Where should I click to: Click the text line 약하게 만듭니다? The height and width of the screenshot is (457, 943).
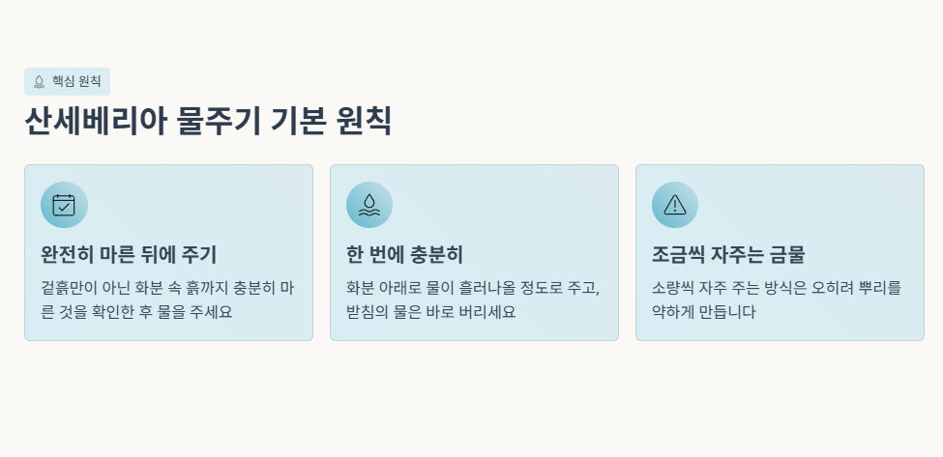[704, 312]
